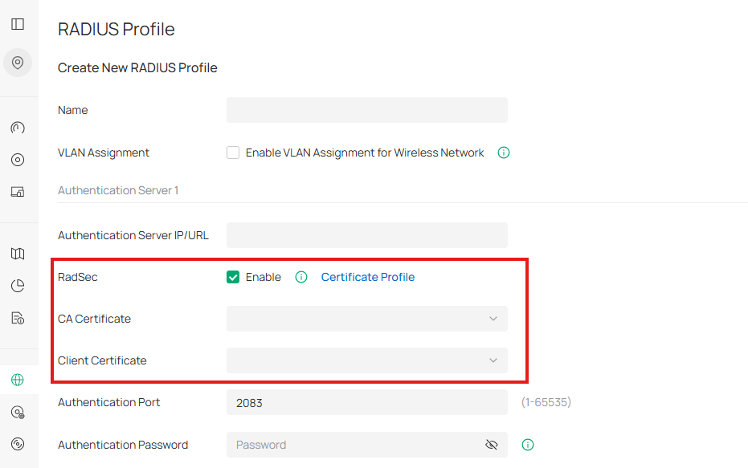This screenshot has height=468, width=748.
Task: View info tooltip next to RadSec Enable
Action: [301, 277]
